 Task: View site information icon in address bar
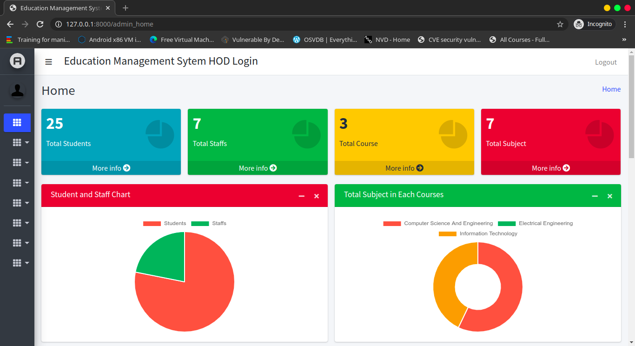[x=59, y=24]
